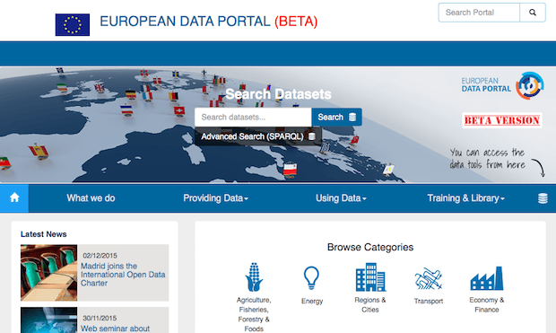Click the Latest News heading
The image size is (556, 333).
pyautogui.click(x=44, y=234)
